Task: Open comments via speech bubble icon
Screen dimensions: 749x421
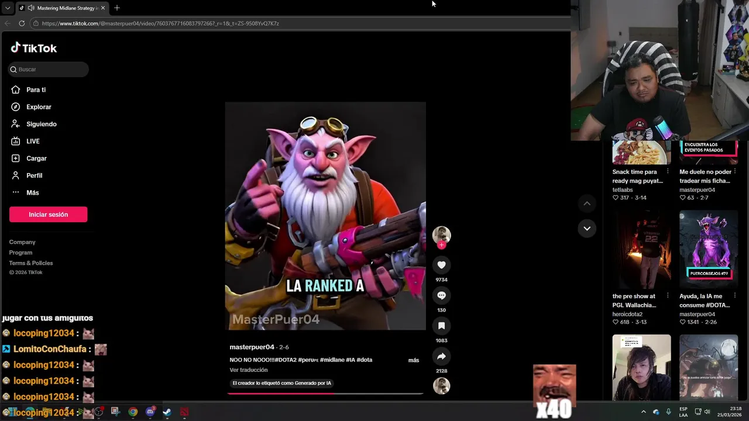Action: (x=441, y=295)
